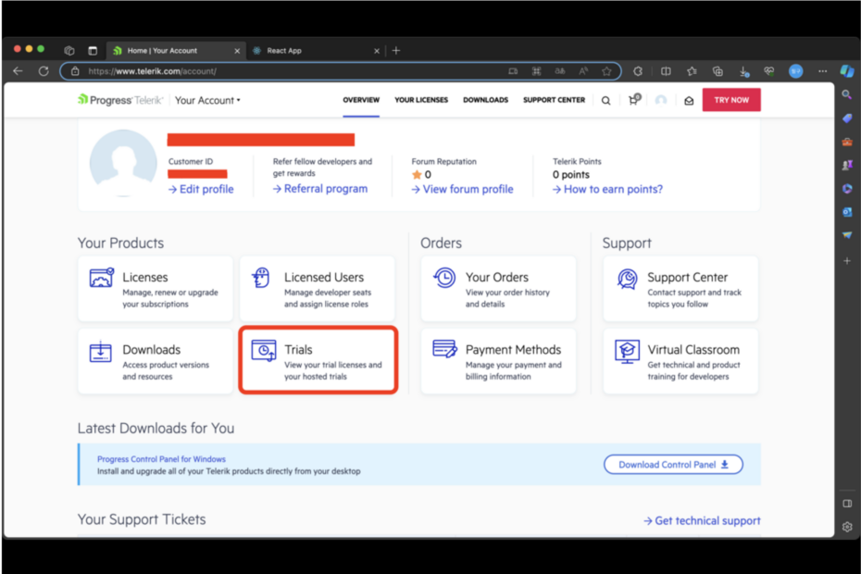Open the notifications envelope icon
The image size is (861, 574).
coord(689,101)
